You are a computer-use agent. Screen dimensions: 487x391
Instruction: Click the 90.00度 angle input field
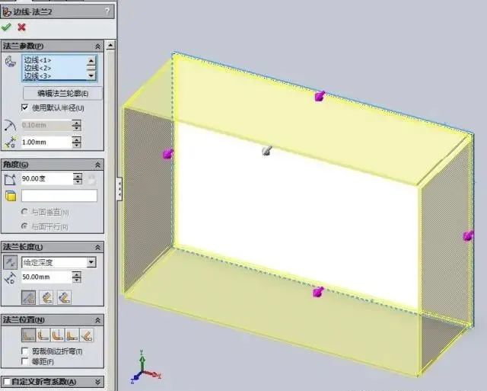tap(46, 179)
